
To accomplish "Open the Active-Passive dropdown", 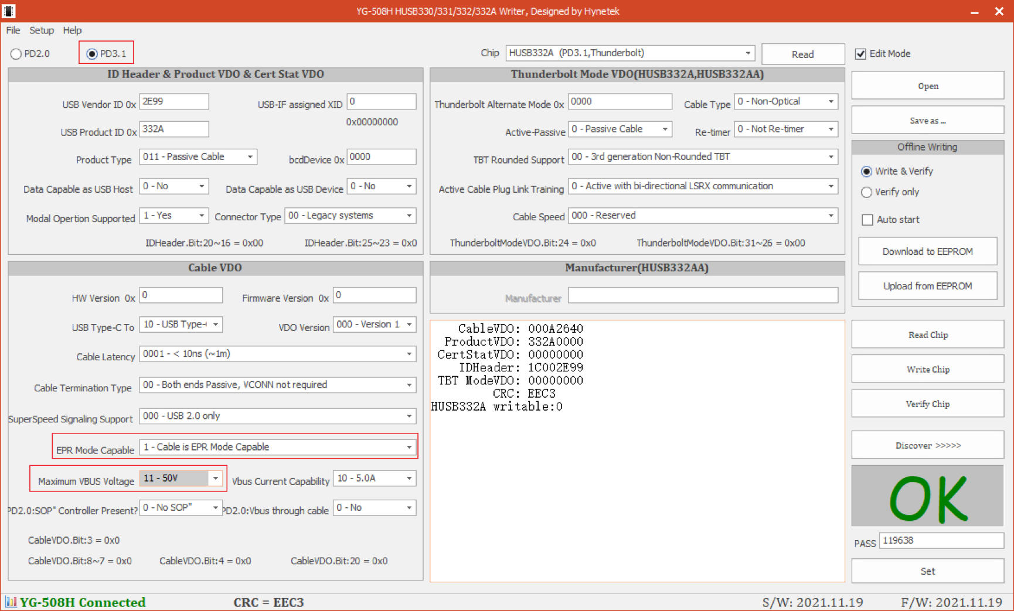I will [x=665, y=129].
